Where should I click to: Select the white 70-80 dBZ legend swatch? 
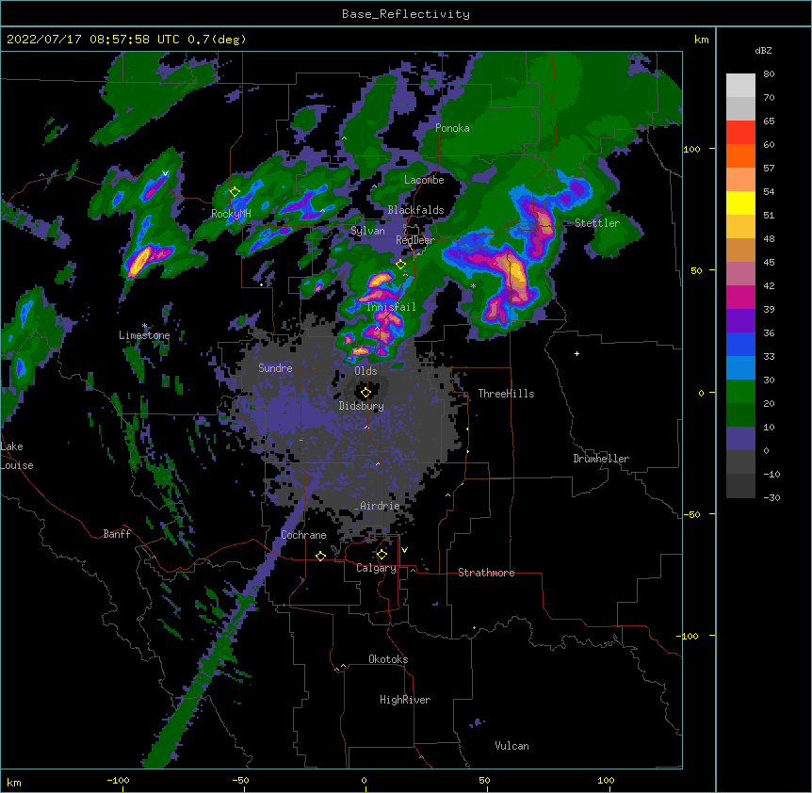click(x=740, y=86)
